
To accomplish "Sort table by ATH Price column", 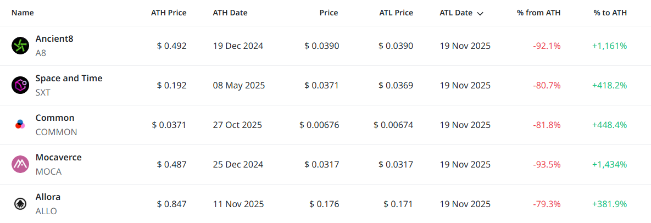I will point(169,13).
